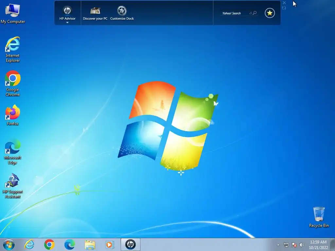
Task: Open the volume speaker tray icon
Action: 302,245
